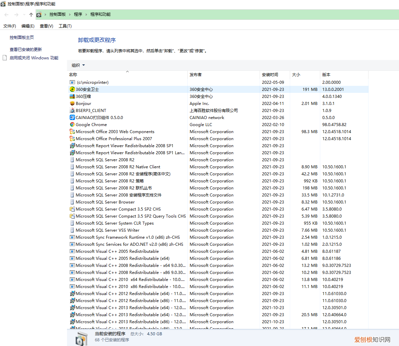The height and width of the screenshot is (346, 399).
Task: Sort by 名称 column header
Action: click(73, 75)
